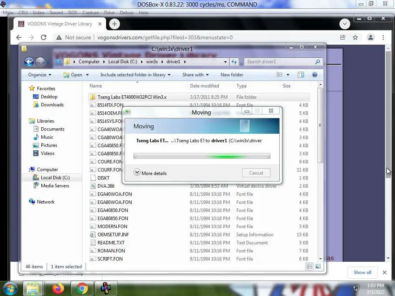
Task: Open the DOSBox-X Capture menu
Action: click(91, 13)
